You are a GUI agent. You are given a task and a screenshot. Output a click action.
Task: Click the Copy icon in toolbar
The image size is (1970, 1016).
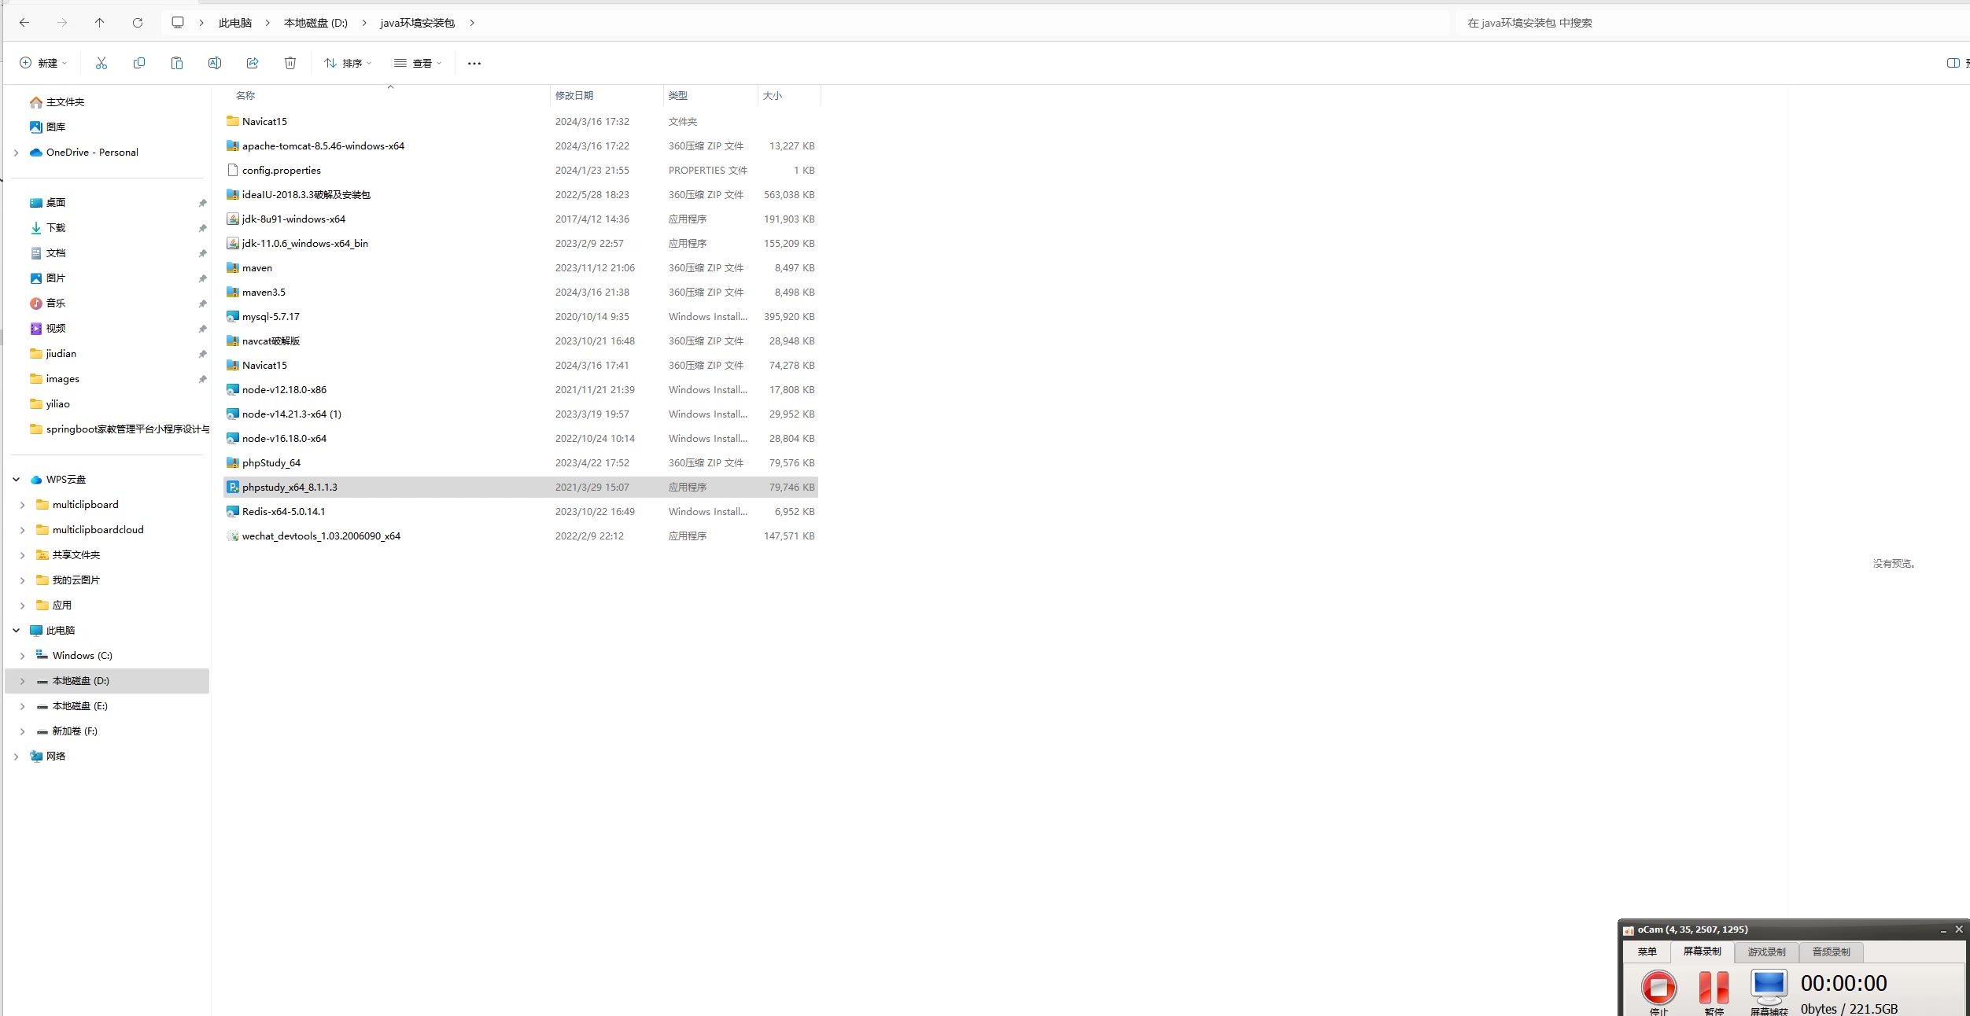(x=139, y=63)
